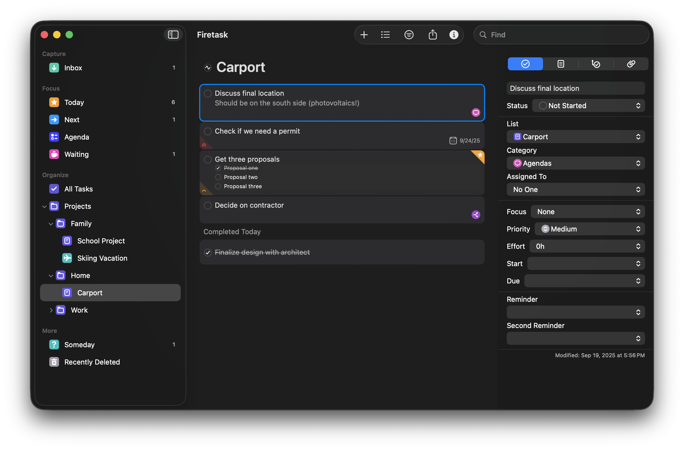Uncheck Finalize design with architect
The width and height of the screenshot is (684, 450).
(x=208, y=252)
